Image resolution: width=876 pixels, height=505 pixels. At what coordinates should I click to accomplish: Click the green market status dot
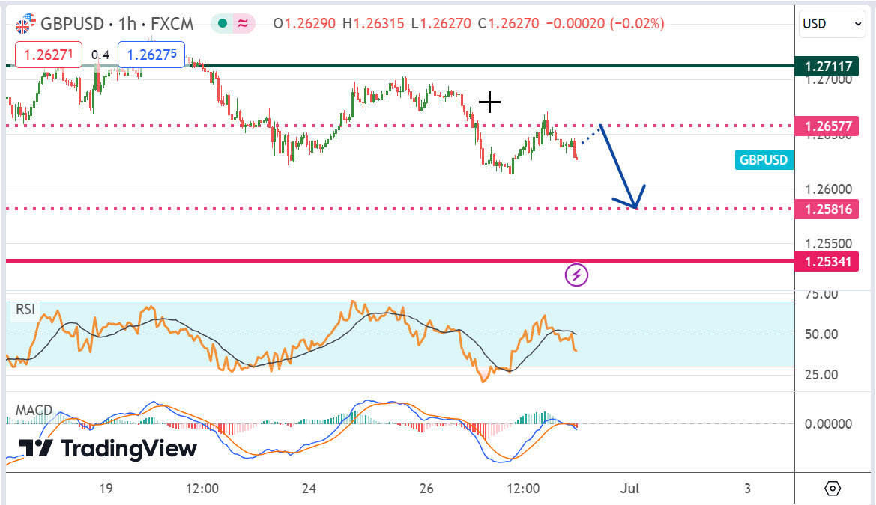click(222, 24)
